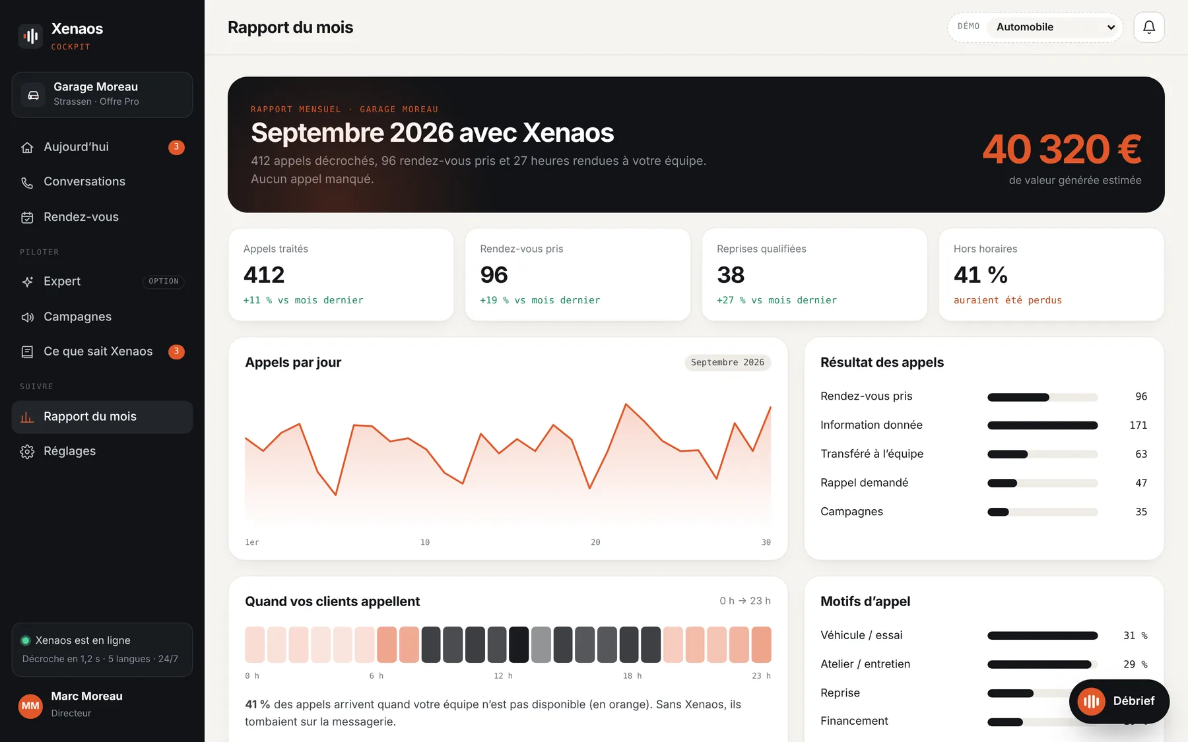Click the Hors horaires 41 % card

click(x=1051, y=274)
